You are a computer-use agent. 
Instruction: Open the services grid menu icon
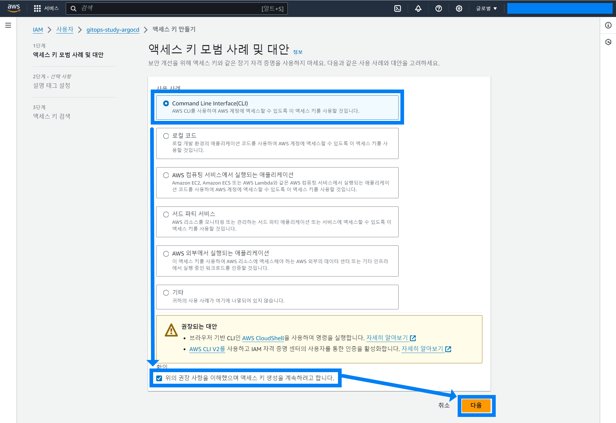(37, 9)
